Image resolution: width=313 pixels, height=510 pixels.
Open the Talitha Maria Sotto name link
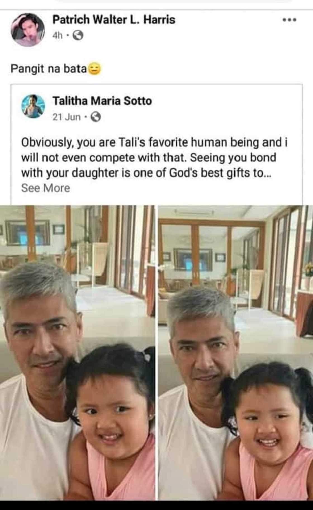click(x=102, y=101)
